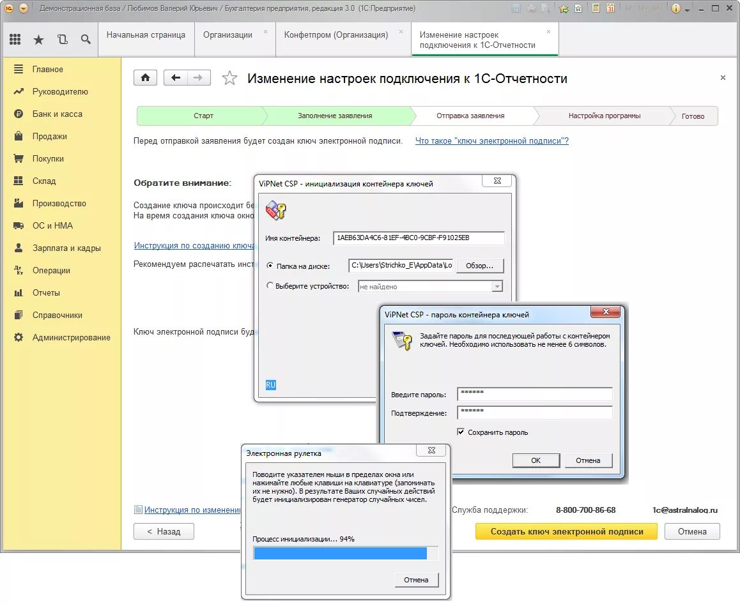This screenshot has width=740, height=606.
Task: Open Инструкция по созданию ключа link
Action: point(194,245)
